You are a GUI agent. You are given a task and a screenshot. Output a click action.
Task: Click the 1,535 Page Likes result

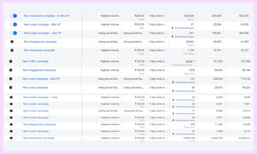[191, 70]
